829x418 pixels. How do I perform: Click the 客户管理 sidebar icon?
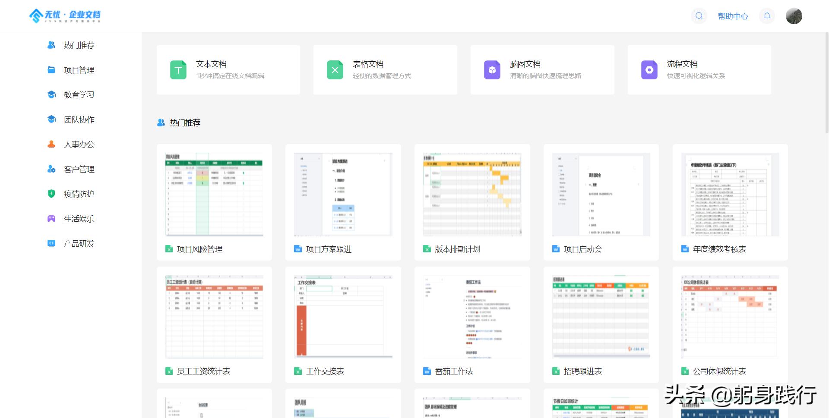[x=51, y=169]
